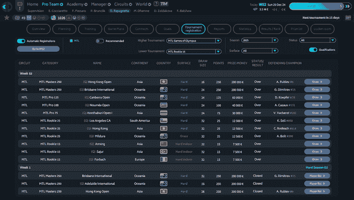Open the Higher Tournament dropdown
This screenshot has width=354, height=200.
coord(194,41)
